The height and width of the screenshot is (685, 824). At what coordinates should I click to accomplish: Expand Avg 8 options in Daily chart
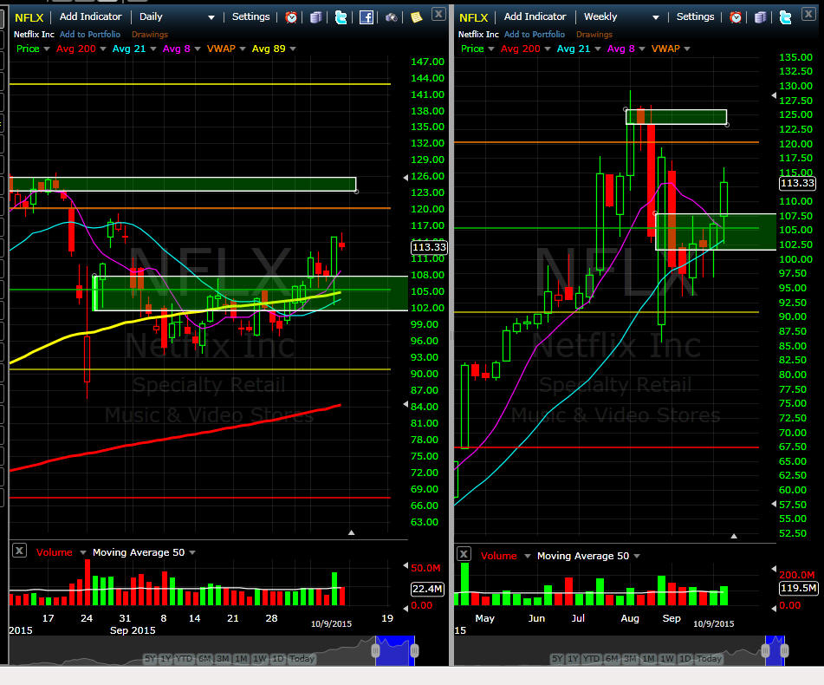[198, 49]
